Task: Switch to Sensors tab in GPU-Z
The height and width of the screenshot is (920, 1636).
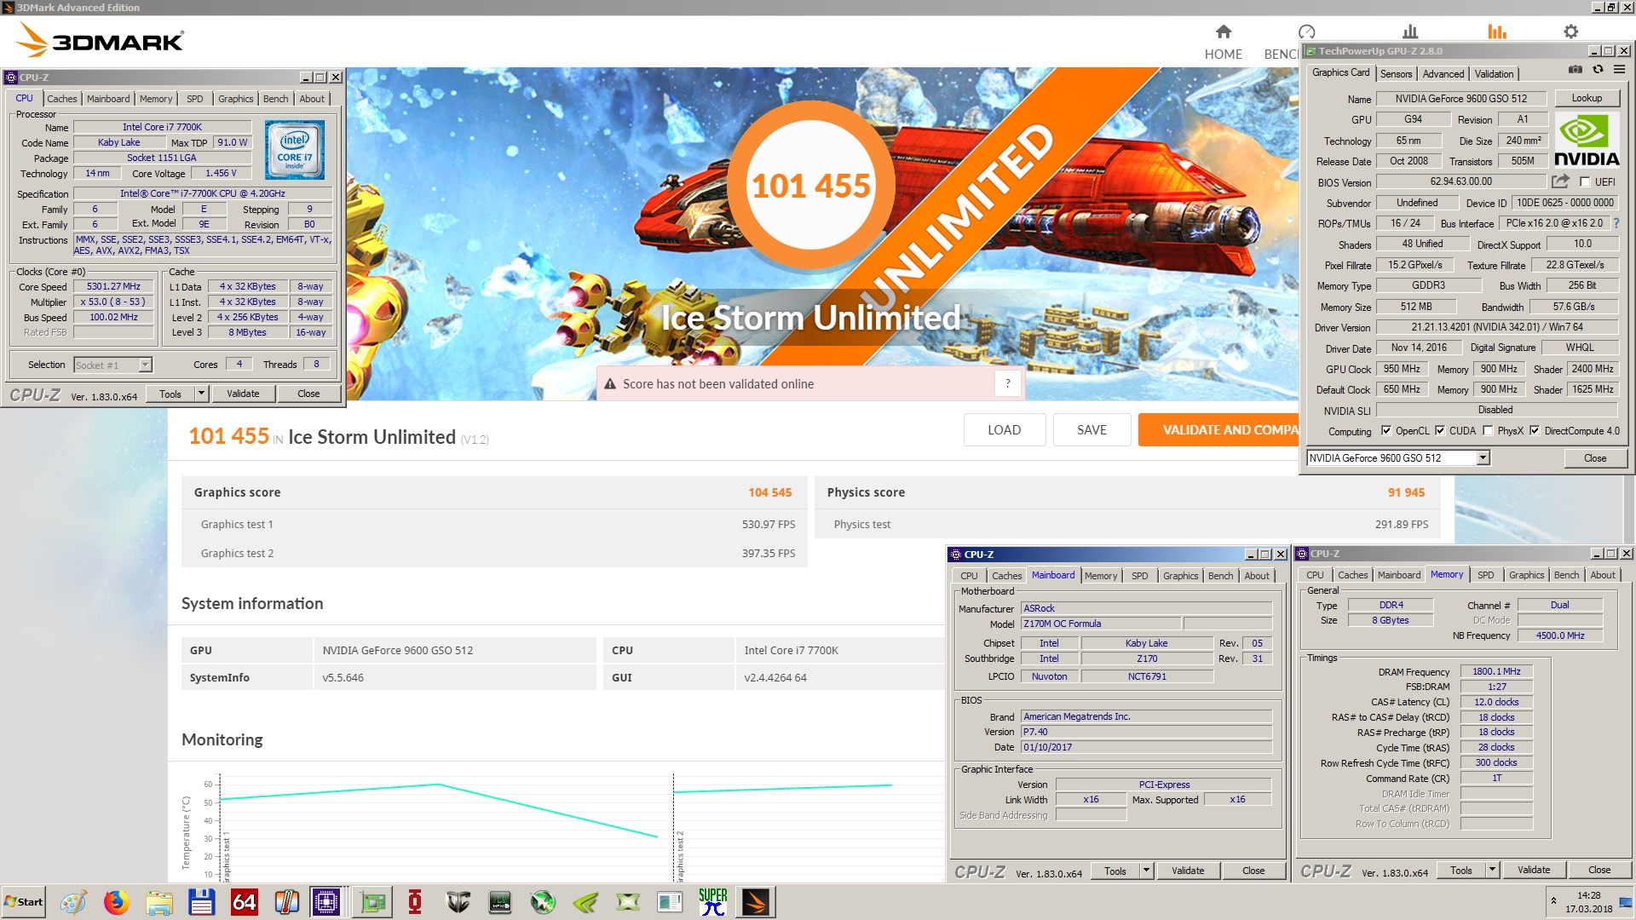Action: point(1396,74)
